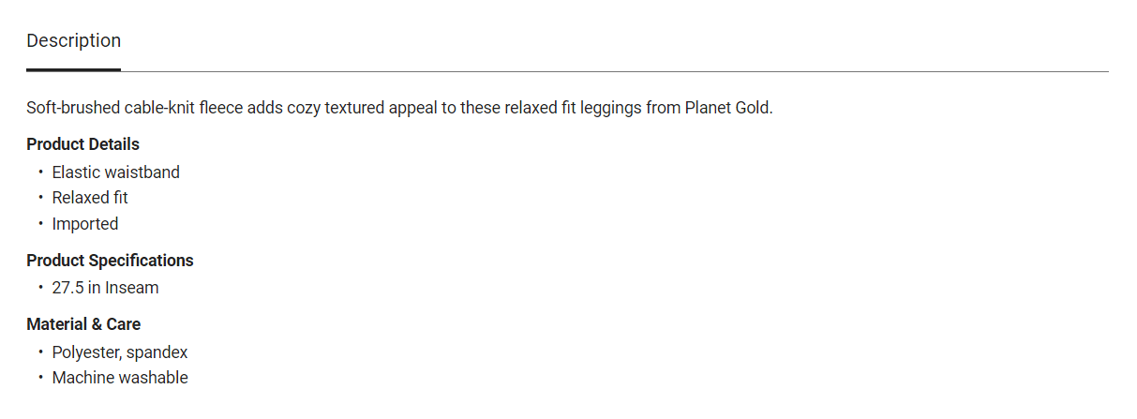Screen dimensions: 1137x419
Task: Click the "Relaxed fit" bullet list item
Action: pyautogui.click(x=90, y=198)
